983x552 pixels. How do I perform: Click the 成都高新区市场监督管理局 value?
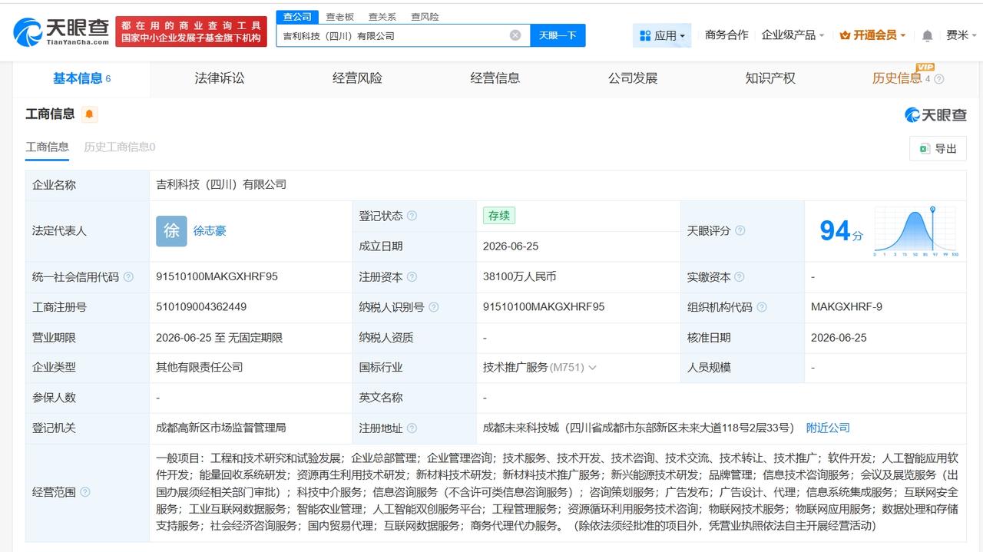point(221,428)
